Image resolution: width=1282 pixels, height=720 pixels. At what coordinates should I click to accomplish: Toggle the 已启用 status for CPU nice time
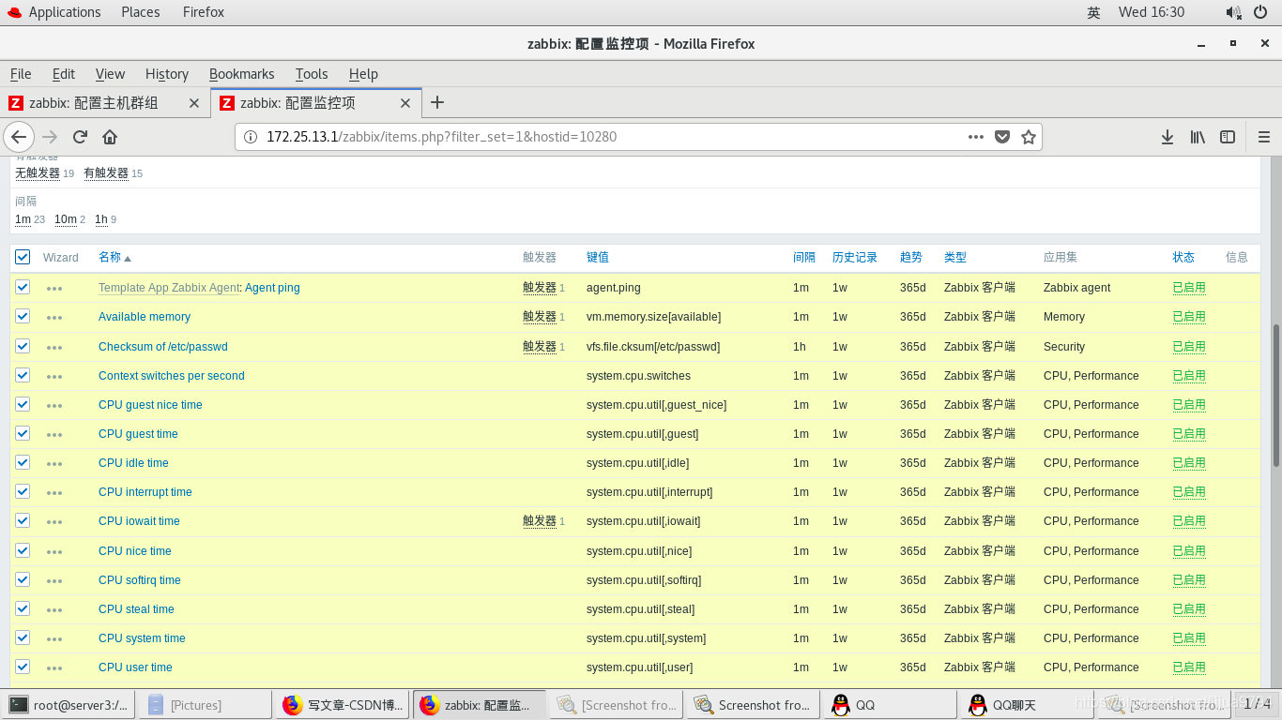1189,551
